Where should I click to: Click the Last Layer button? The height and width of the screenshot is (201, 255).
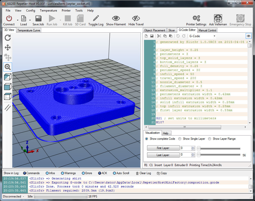click(x=163, y=155)
